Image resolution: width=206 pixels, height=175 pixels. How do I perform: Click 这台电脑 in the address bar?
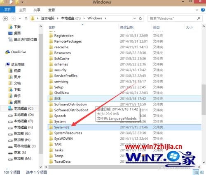pyautogui.click(x=48, y=18)
